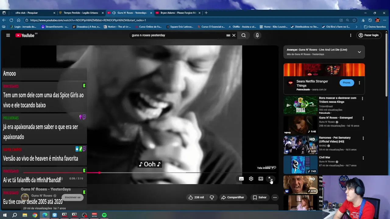This screenshot has height=219, width=390.
Task: Start voice search with the microphone
Action: 257,35
